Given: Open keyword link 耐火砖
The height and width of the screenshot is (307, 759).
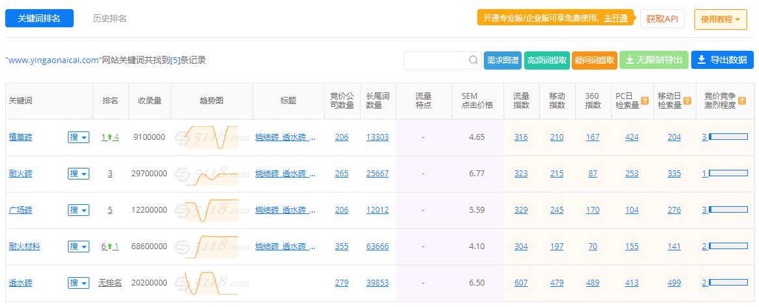Looking at the screenshot, I should point(21,174).
